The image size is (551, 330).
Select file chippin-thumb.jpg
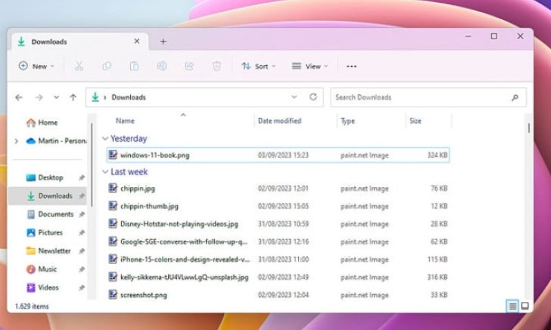click(x=278, y=206)
